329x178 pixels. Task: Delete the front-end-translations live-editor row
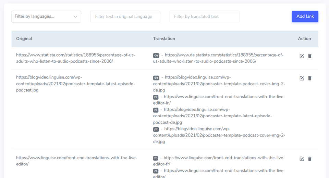click(310, 159)
